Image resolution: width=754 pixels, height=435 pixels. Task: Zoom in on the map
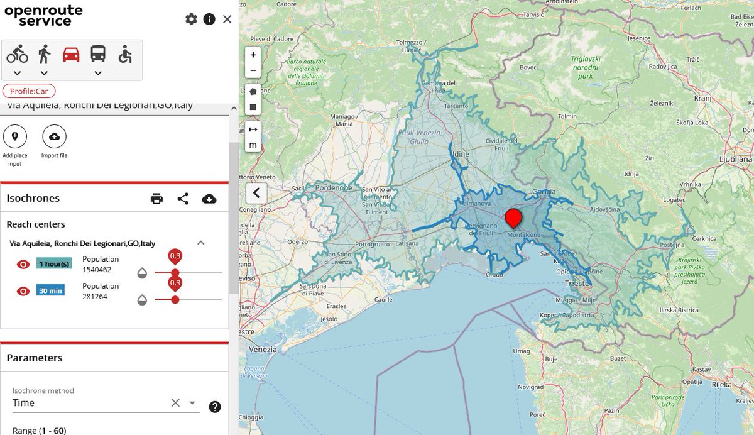click(253, 55)
